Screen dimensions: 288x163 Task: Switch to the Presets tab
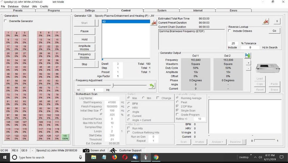coord(18,11)
